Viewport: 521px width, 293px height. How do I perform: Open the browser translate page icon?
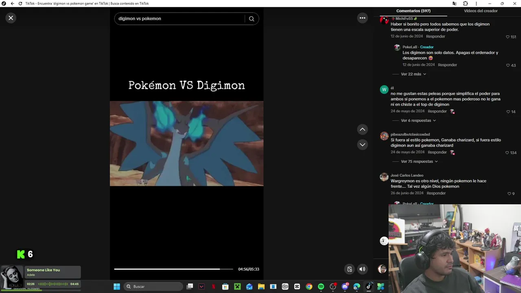click(454, 3)
